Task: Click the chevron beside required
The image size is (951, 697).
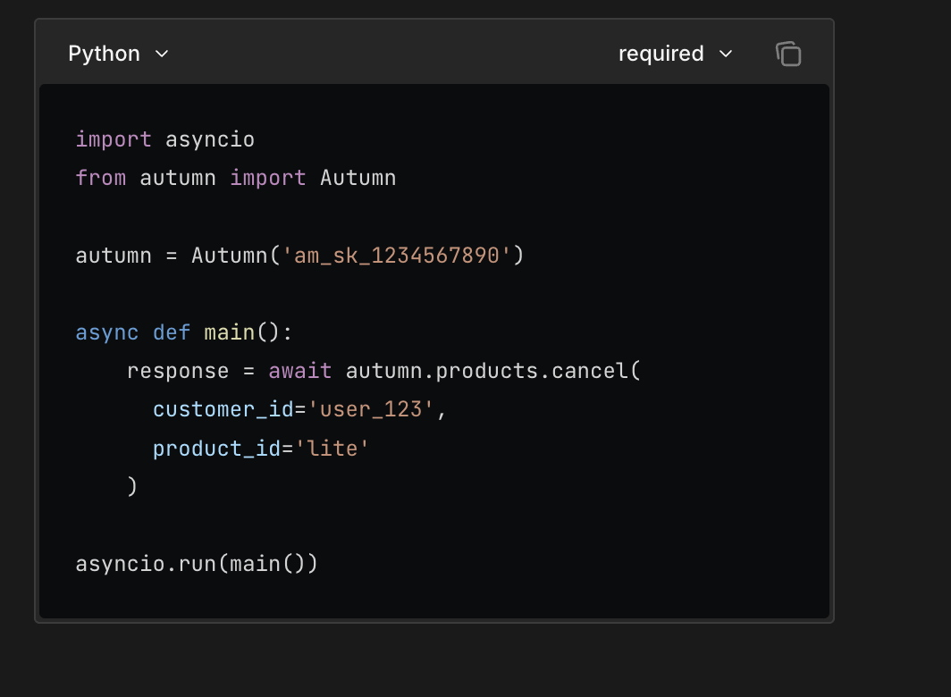Action: tap(726, 54)
